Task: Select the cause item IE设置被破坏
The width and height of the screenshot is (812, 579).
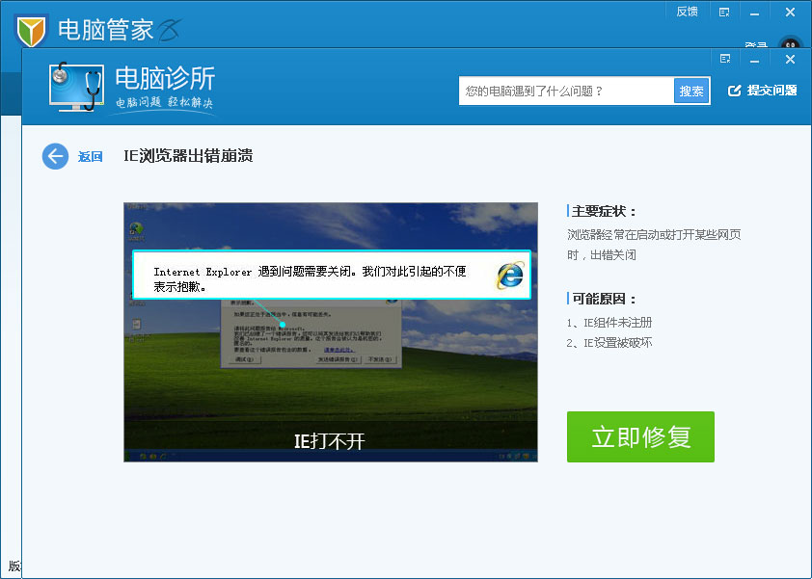Action: tap(609, 344)
